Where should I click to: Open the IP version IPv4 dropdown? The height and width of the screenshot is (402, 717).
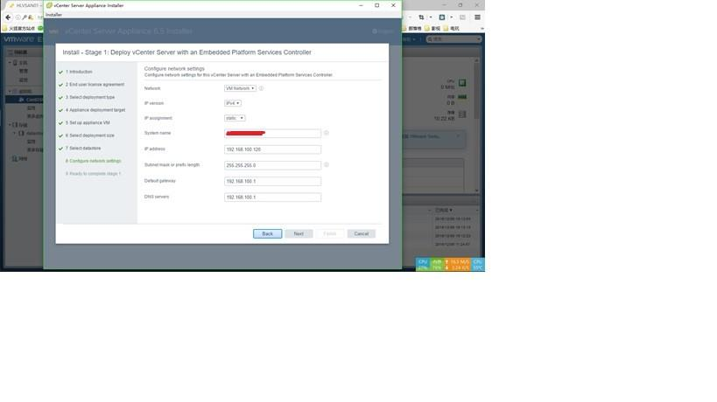(233, 103)
